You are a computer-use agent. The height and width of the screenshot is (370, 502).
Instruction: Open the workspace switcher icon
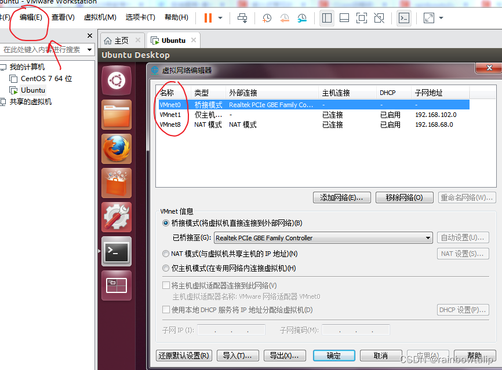coord(117,285)
